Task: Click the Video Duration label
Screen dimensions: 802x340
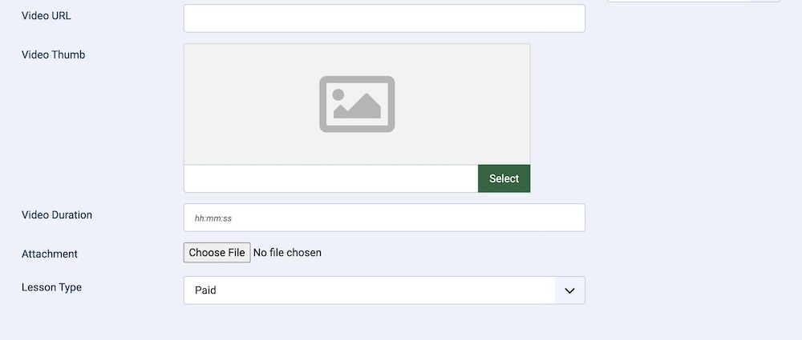Action: pos(57,215)
